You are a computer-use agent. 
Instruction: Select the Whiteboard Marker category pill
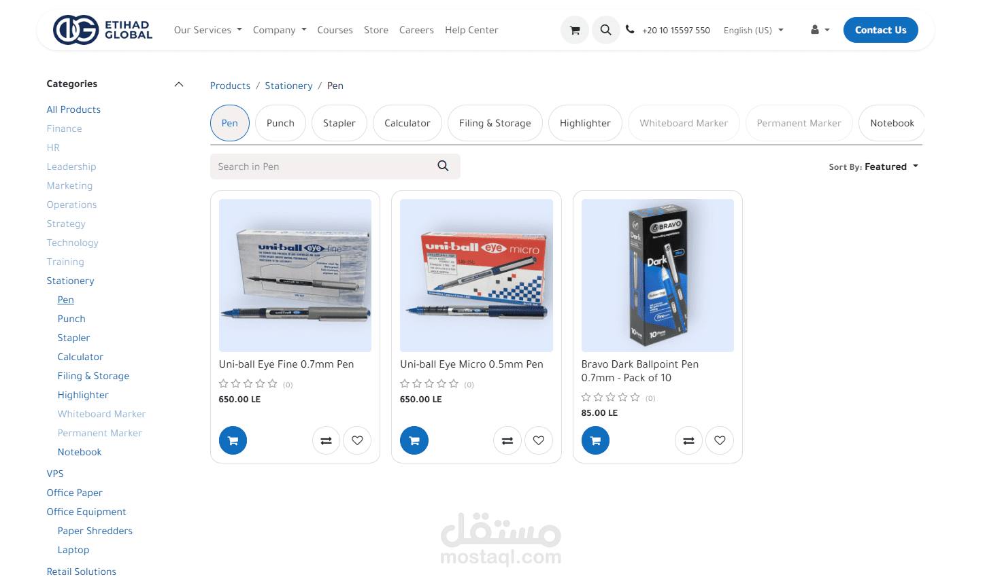684,123
